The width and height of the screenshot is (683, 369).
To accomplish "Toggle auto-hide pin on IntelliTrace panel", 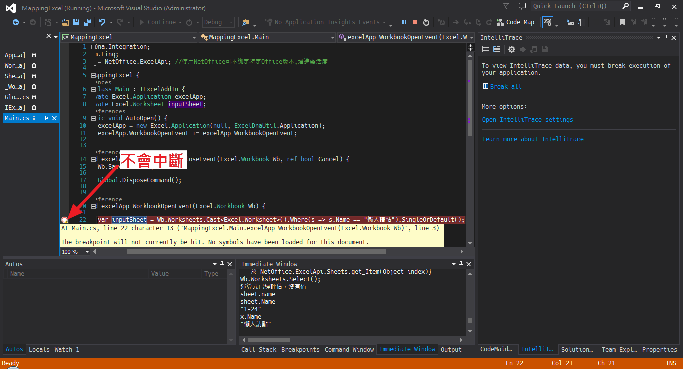I will 666,38.
